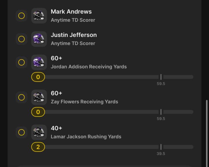Viewport: 209px width, 167px height.
Task: Click the Lamar Jackson Rushing Yards label
Action: pos(86,137)
